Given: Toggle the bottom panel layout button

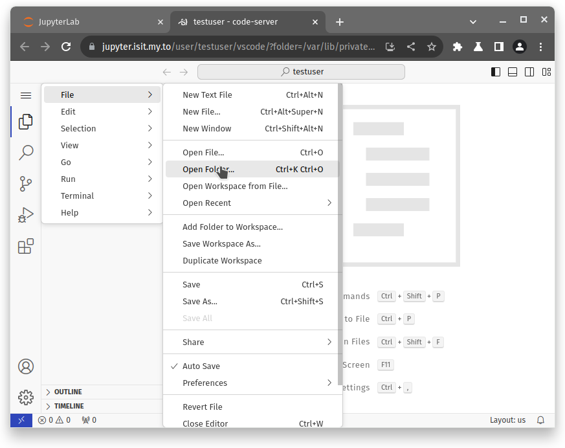Looking at the screenshot, I should click(x=513, y=72).
